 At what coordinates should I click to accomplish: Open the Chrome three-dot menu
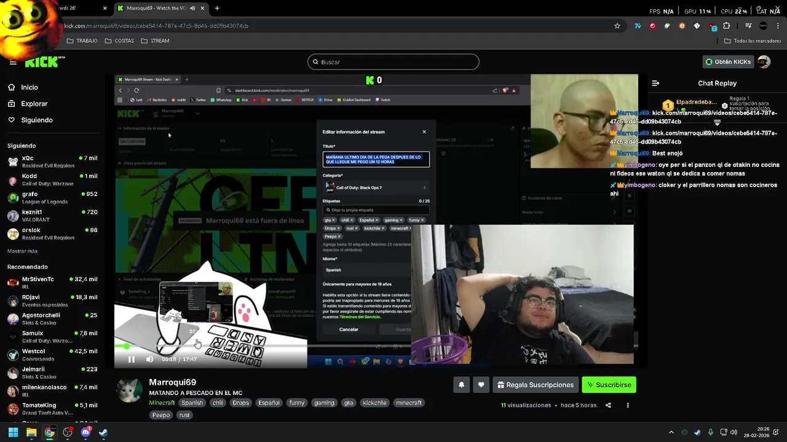pos(778,26)
